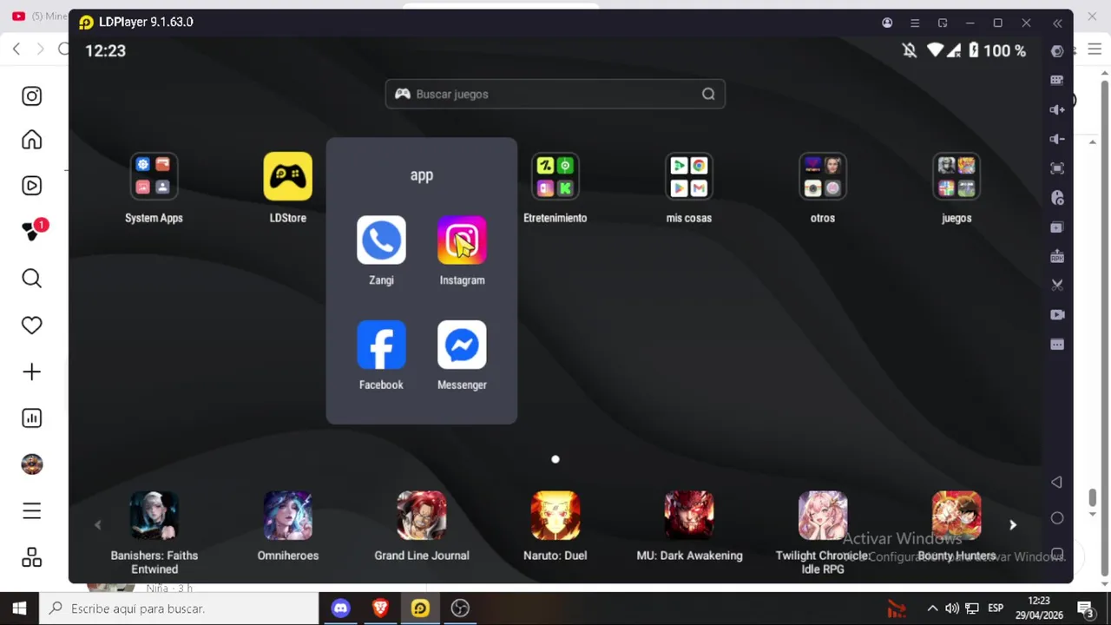Open Meta apps grid icon in sidebar
The width and height of the screenshot is (1111, 625).
[32, 557]
